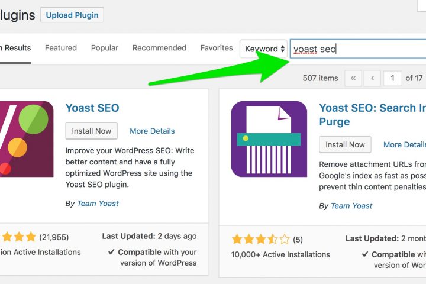Install Now the Search Index Purge plugin
Image resolution: width=426 pixels, height=284 pixels.
[345, 144]
